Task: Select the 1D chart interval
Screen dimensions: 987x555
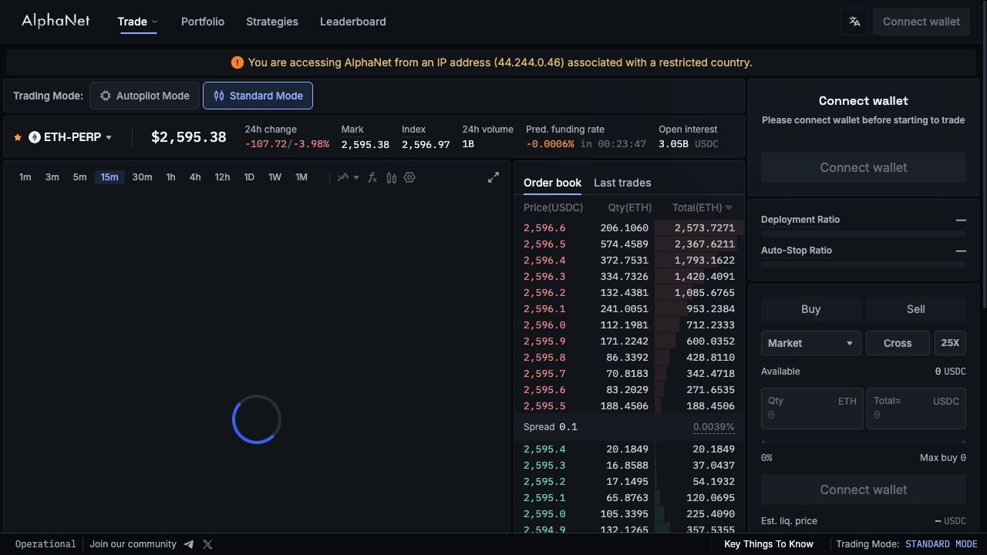Action: point(249,177)
